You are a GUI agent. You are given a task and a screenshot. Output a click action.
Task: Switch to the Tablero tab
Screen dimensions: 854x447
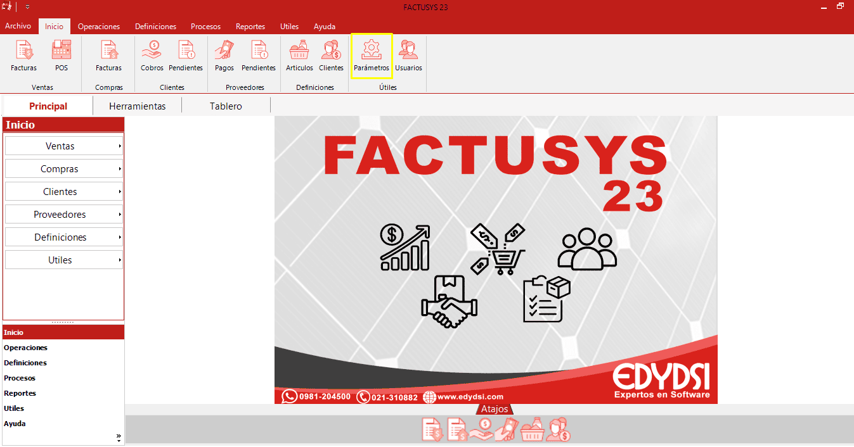(x=226, y=106)
